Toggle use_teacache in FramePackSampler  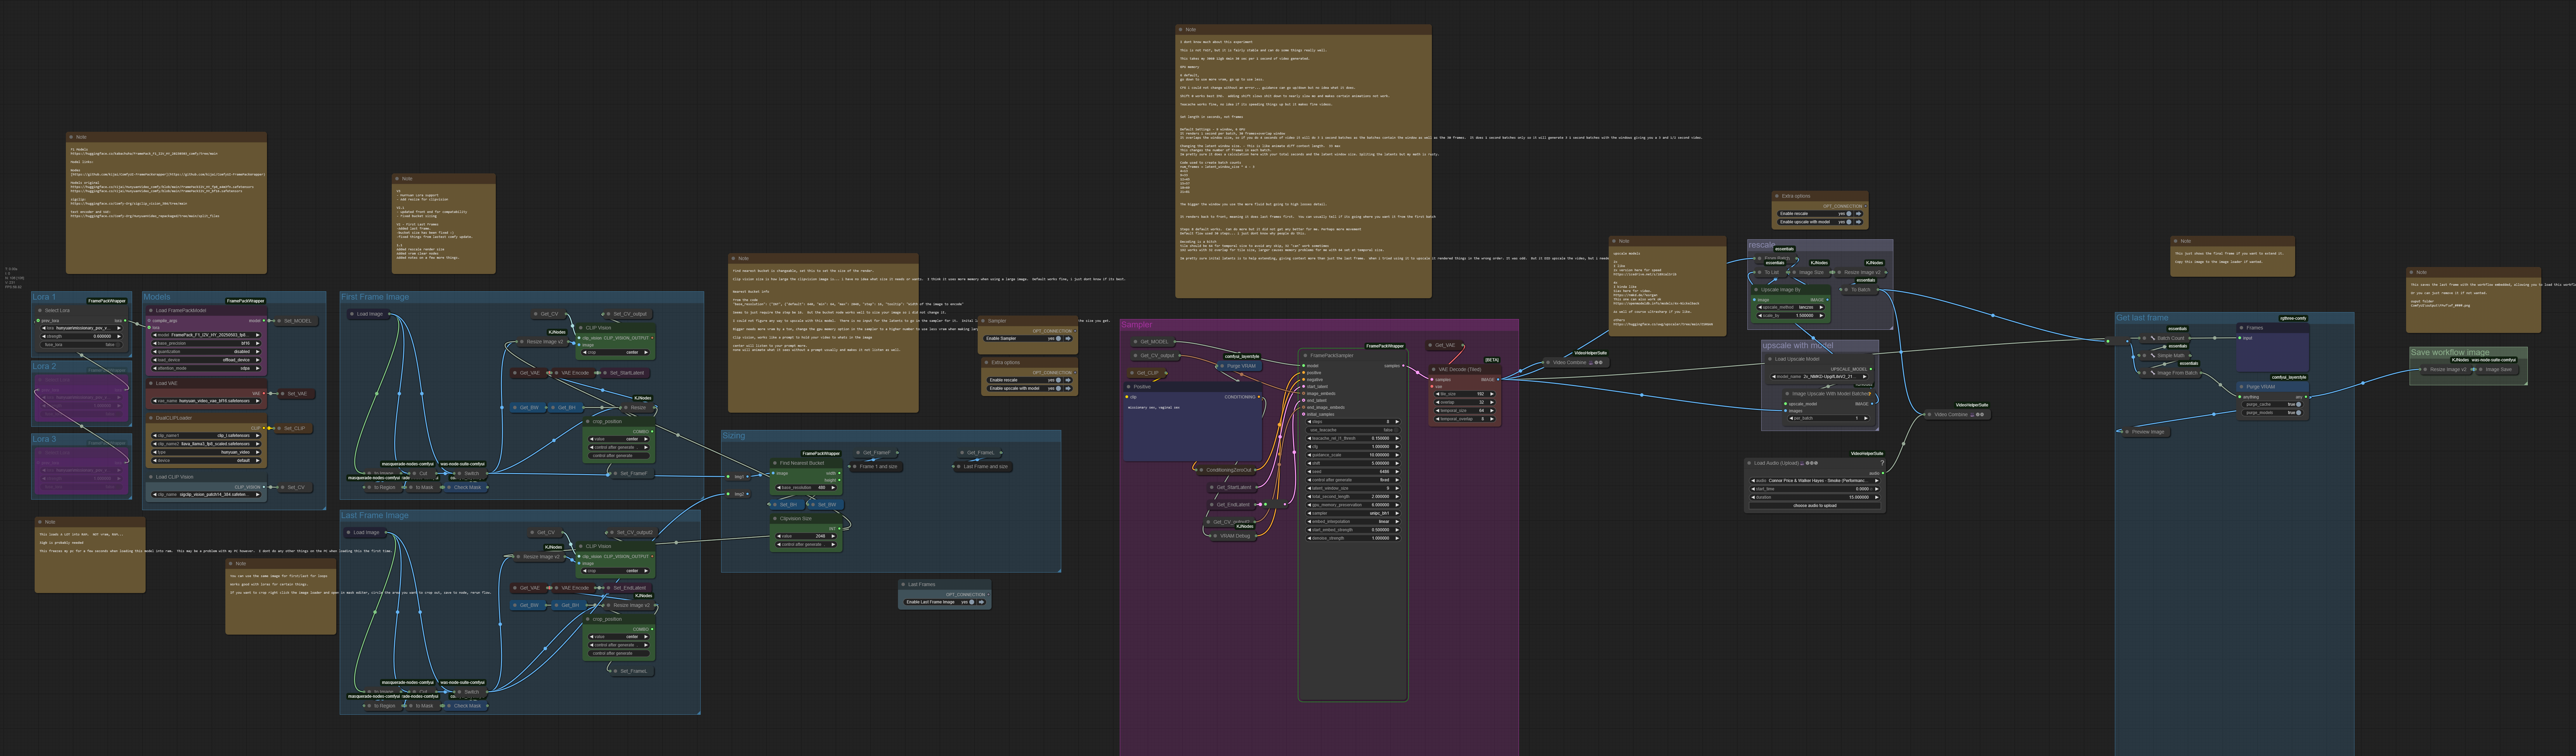click(x=1353, y=430)
